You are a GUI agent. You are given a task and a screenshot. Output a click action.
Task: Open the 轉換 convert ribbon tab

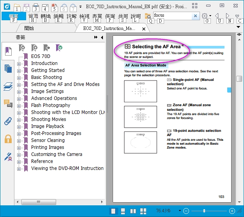46,16
